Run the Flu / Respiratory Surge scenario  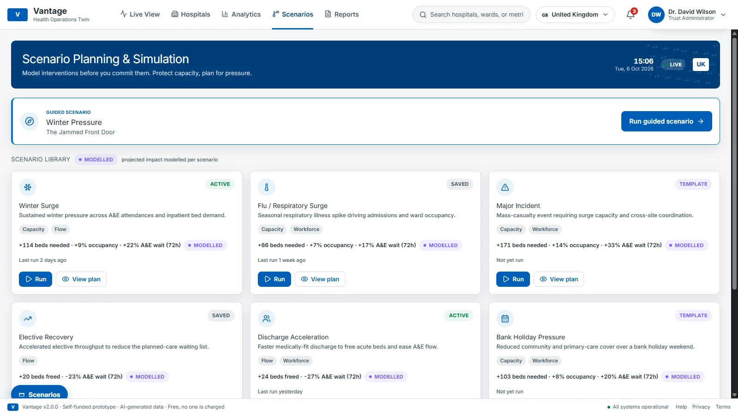(x=274, y=279)
